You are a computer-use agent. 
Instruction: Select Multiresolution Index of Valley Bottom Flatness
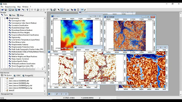coord(28,52)
